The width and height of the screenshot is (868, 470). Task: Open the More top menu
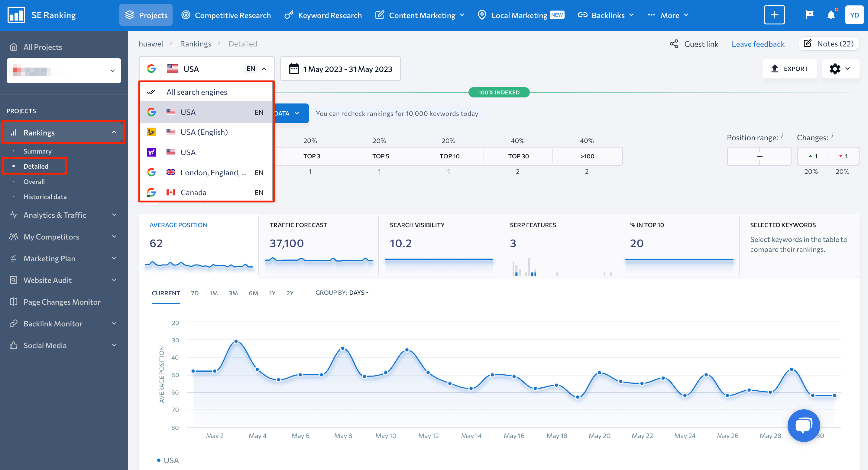(668, 15)
